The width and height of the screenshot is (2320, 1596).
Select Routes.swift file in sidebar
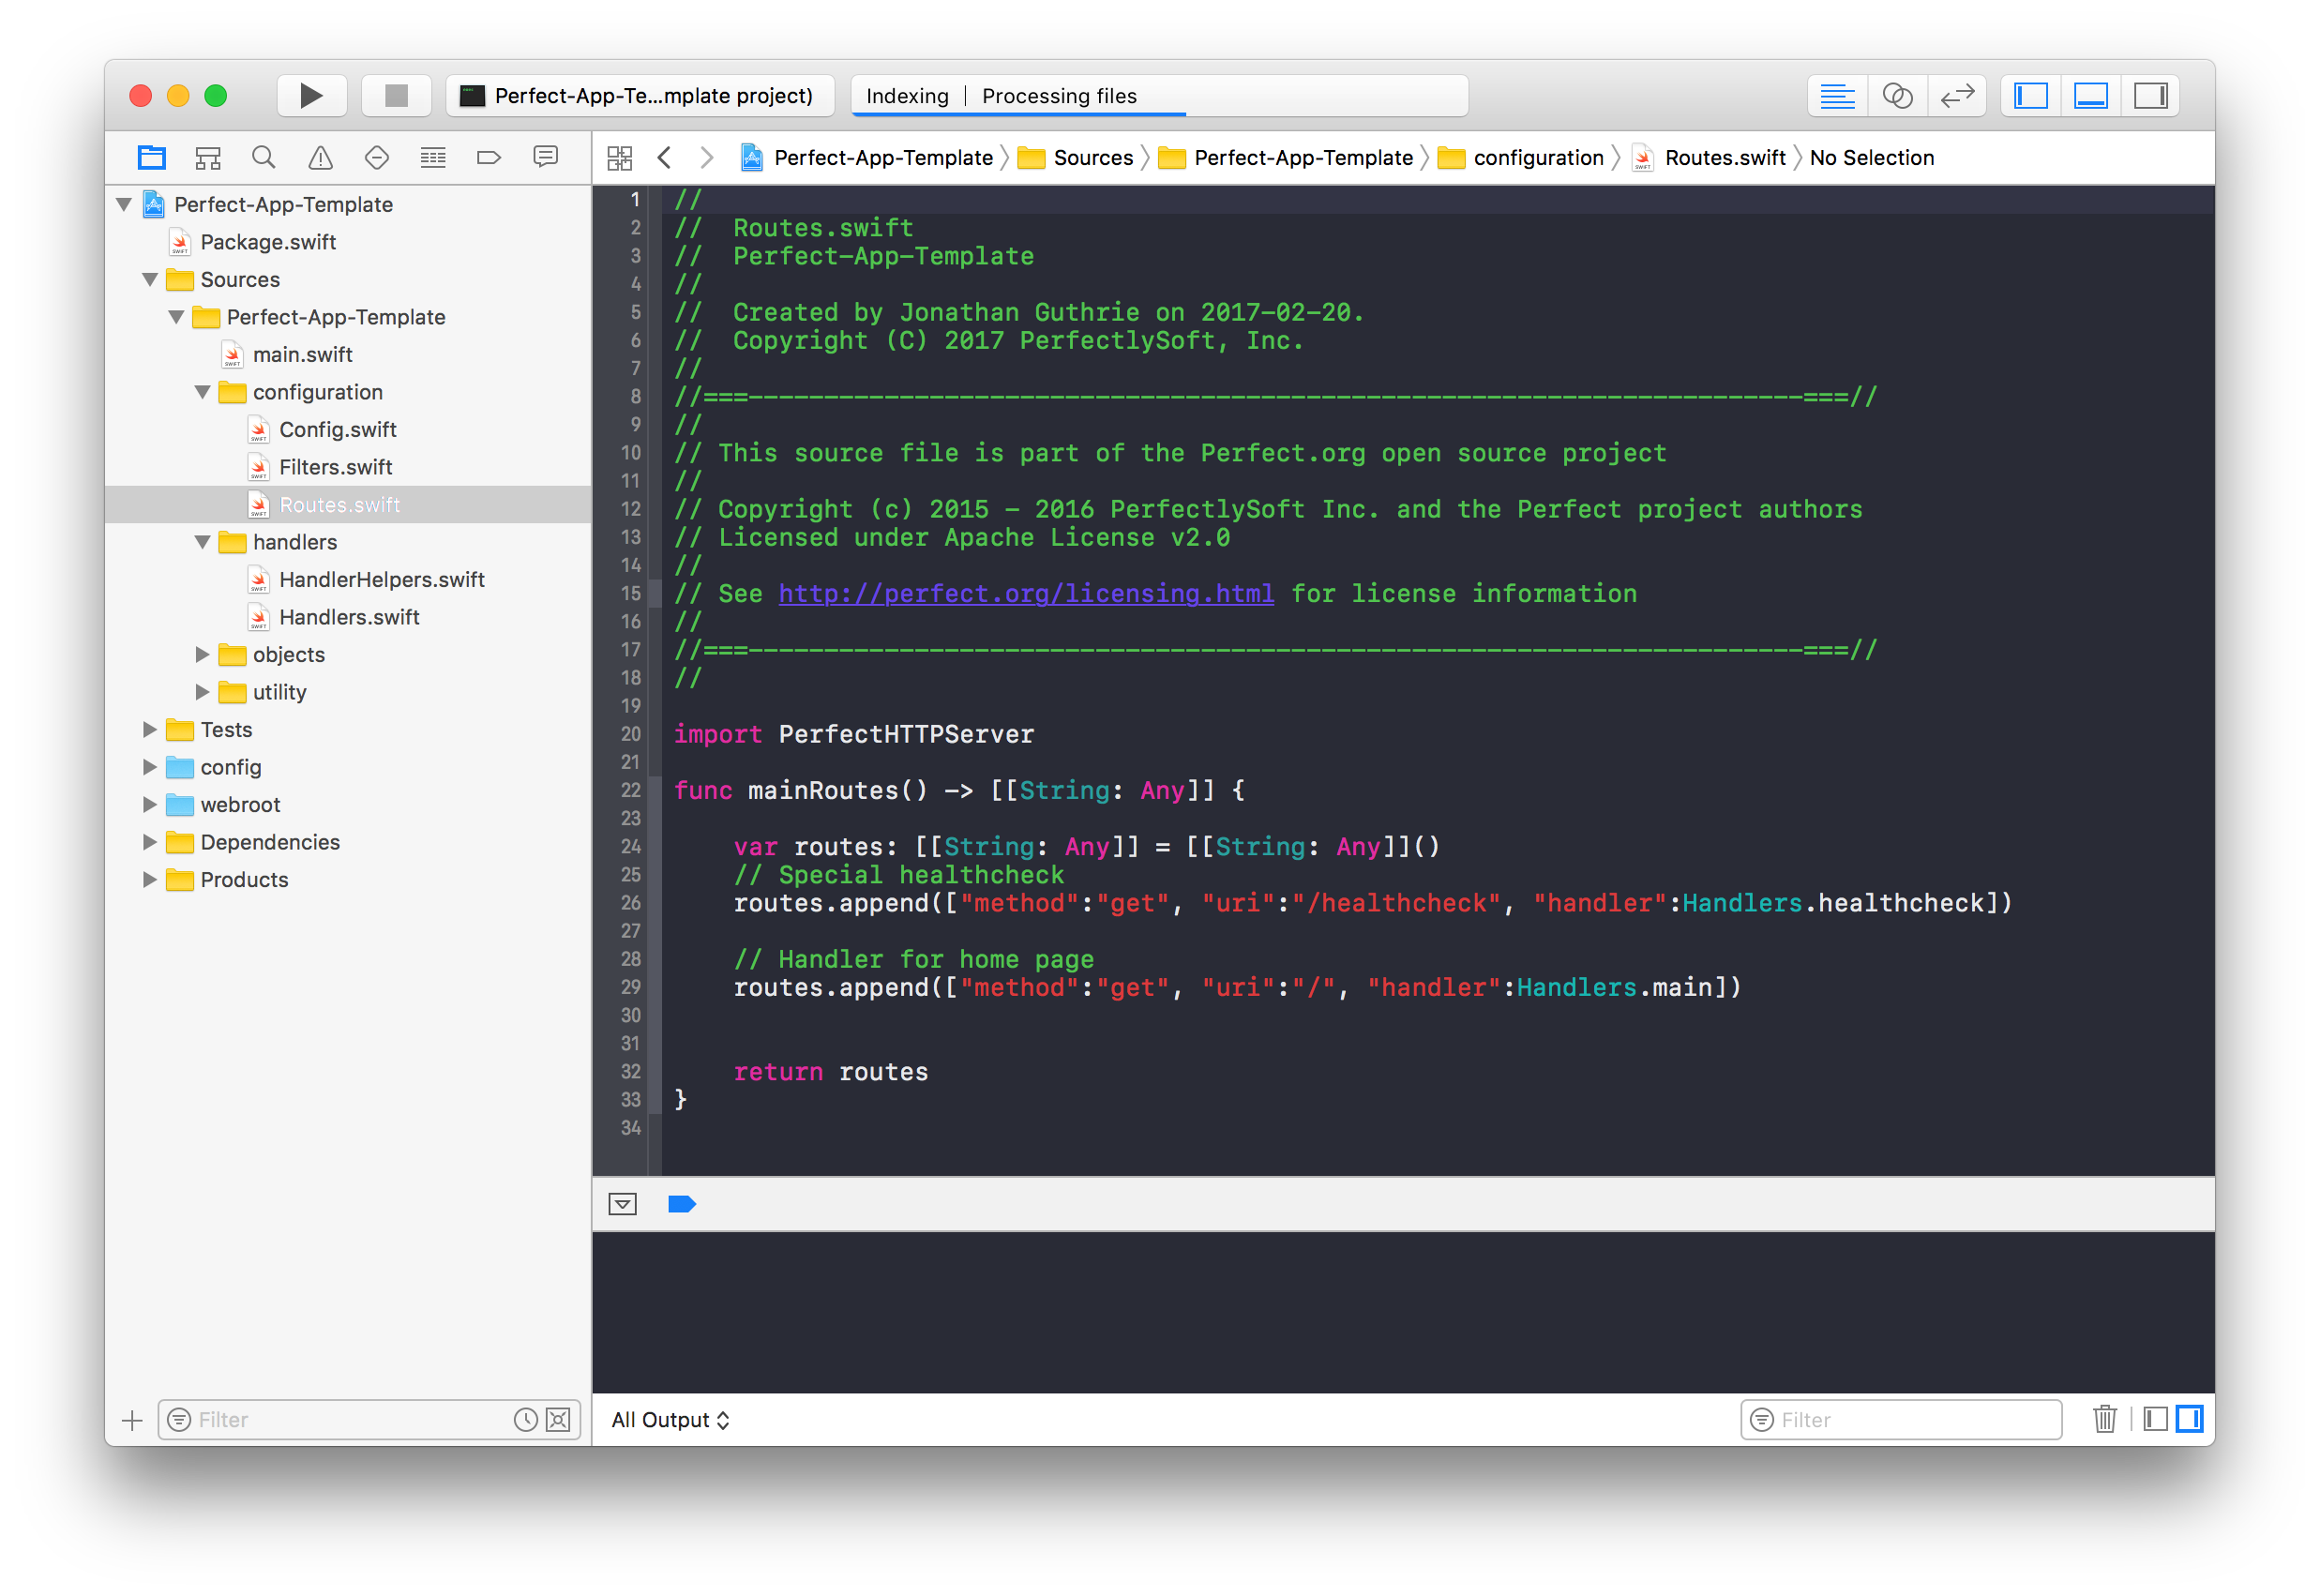coord(335,504)
